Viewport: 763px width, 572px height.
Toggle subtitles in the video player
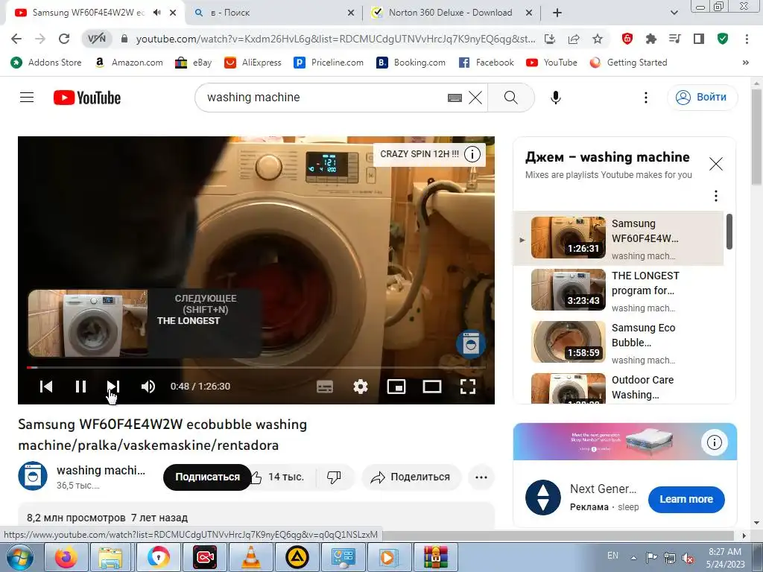[x=325, y=387]
